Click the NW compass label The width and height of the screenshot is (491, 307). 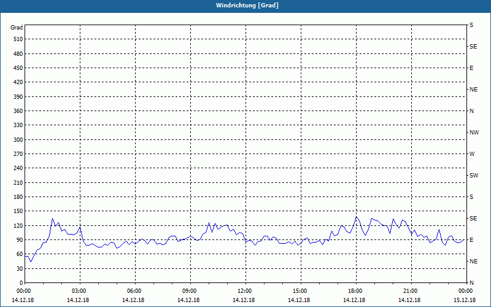tap(474, 133)
